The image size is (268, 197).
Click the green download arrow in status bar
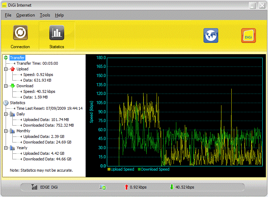coord(172,187)
